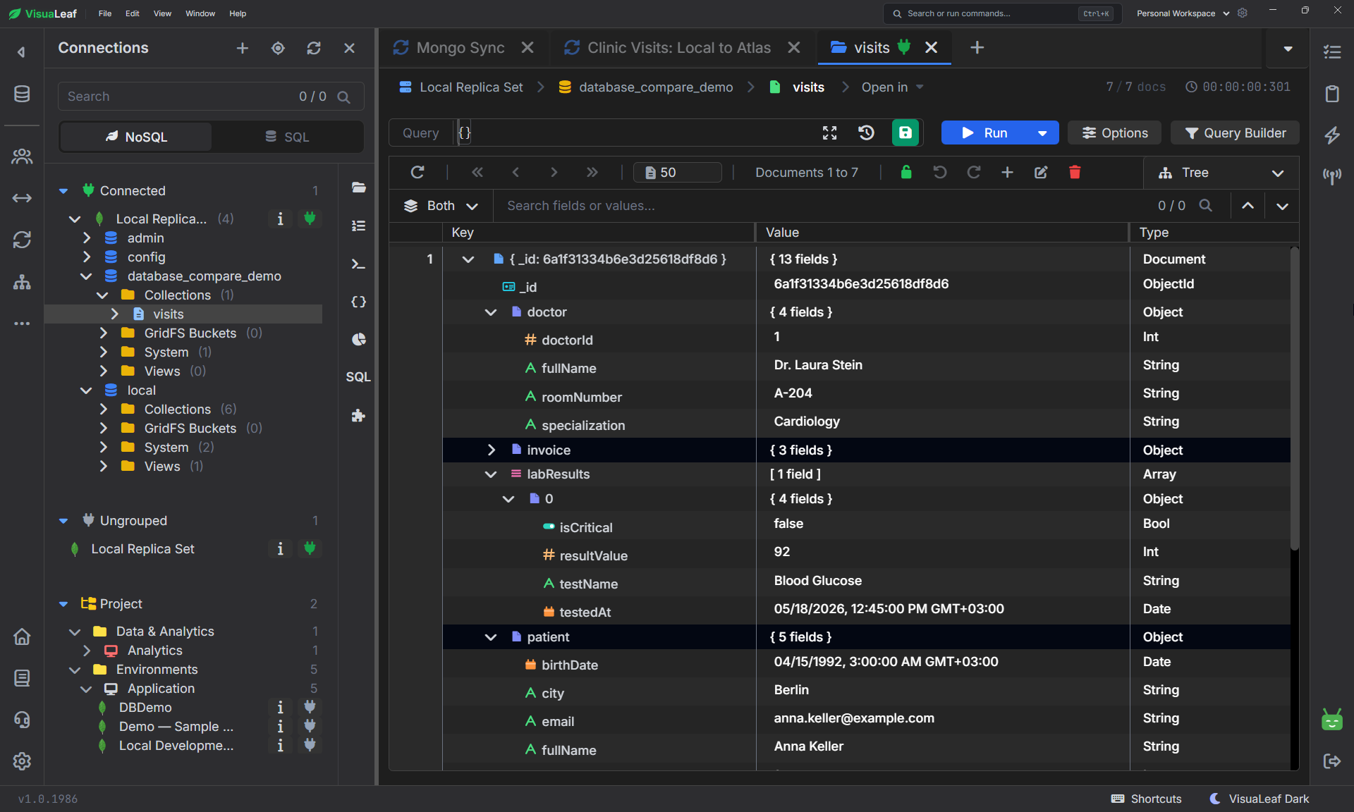The height and width of the screenshot is (812, 1354).
Task: Open the query history clock icon
Action: point(867,133)
